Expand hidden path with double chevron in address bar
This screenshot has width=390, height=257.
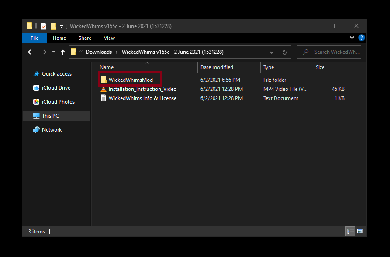pyautogui.click(x=81, y=52)
